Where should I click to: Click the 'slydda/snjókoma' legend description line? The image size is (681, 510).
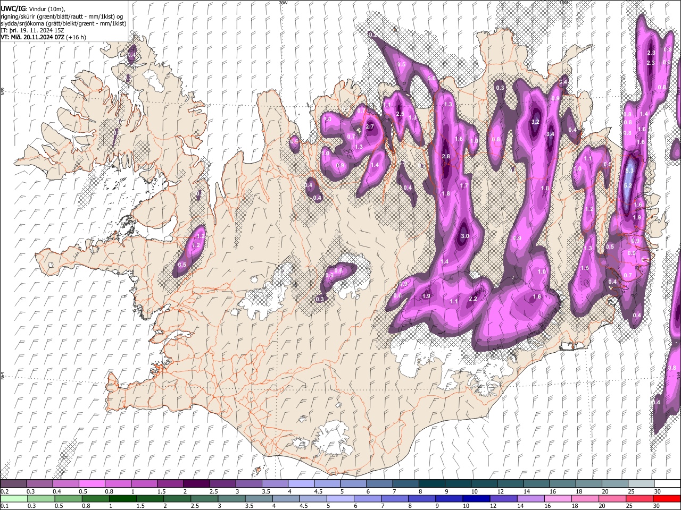[63, 23]
